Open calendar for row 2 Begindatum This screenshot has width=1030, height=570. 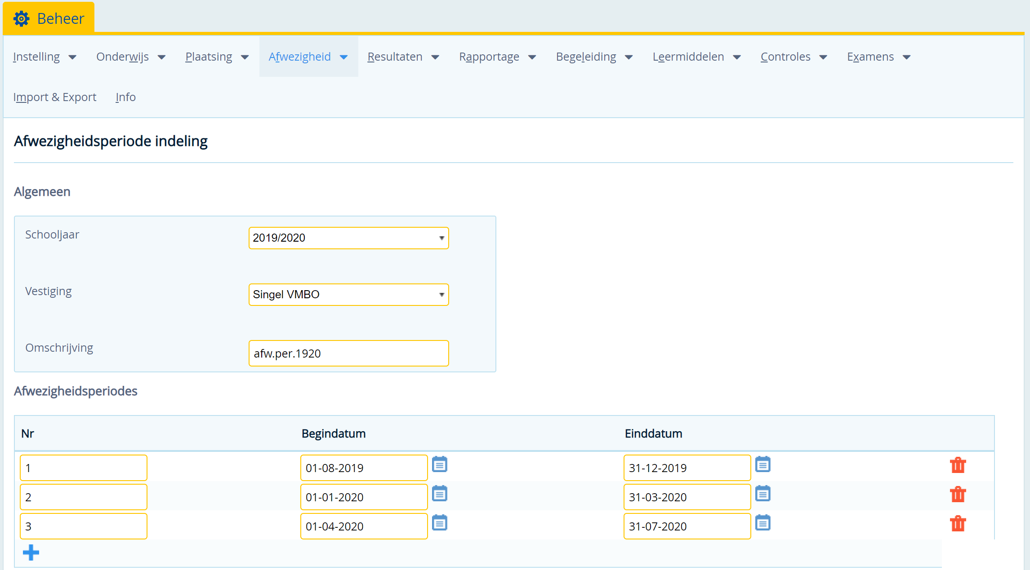[439, 493]
